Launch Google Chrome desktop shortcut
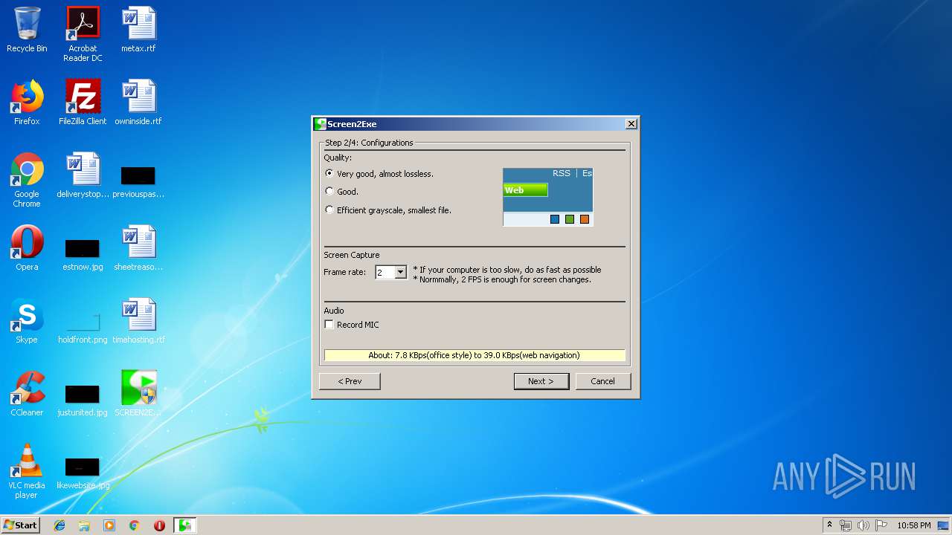 (x=27, y=180)
